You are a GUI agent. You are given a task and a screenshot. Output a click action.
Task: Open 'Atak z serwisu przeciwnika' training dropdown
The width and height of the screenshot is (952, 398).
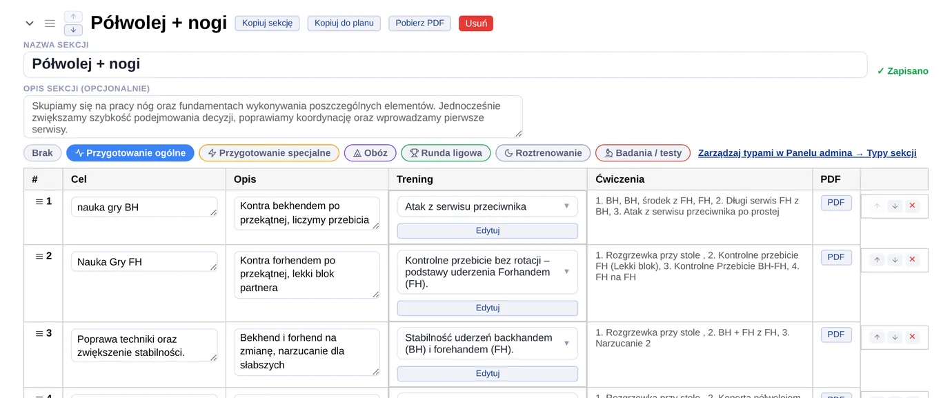pos(488,206)
